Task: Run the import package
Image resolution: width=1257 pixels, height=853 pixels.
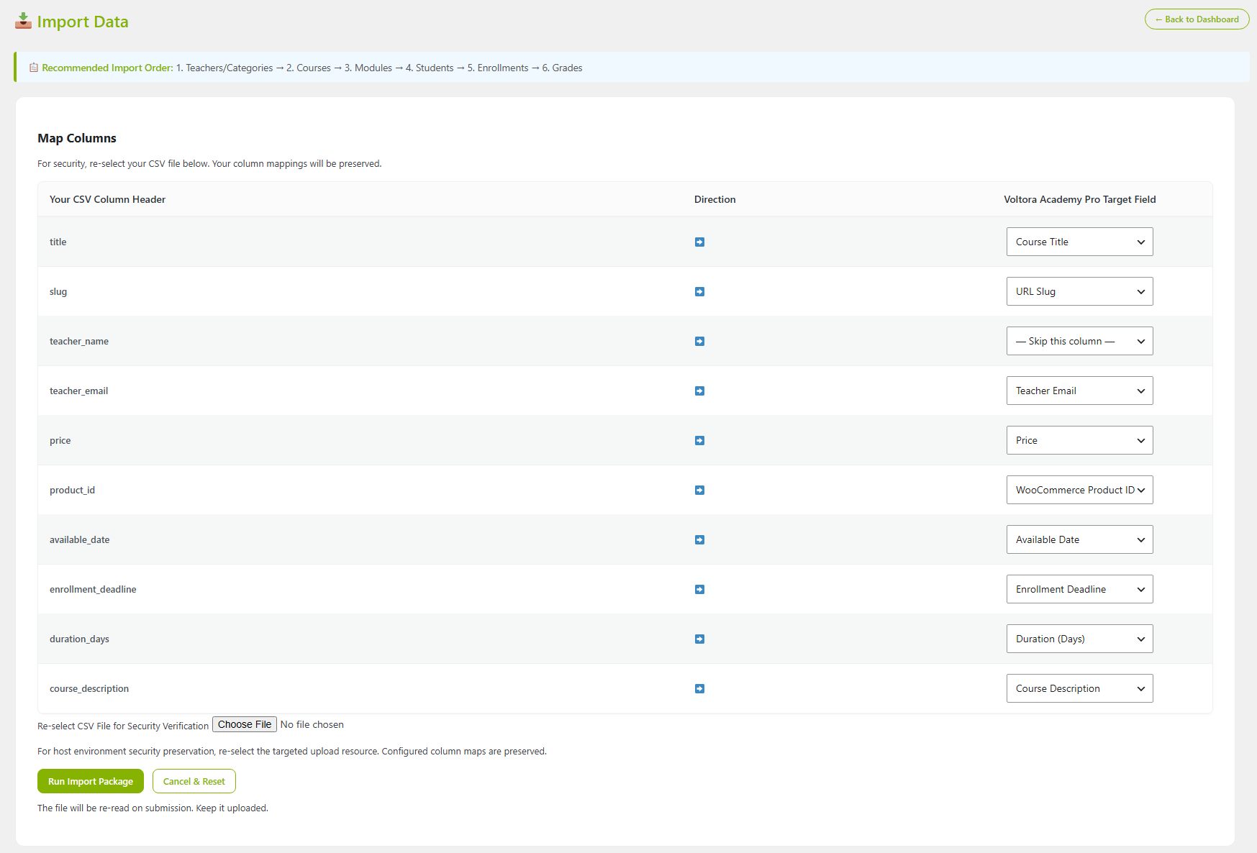Action: pyautogui.click(x=91, y=781)
